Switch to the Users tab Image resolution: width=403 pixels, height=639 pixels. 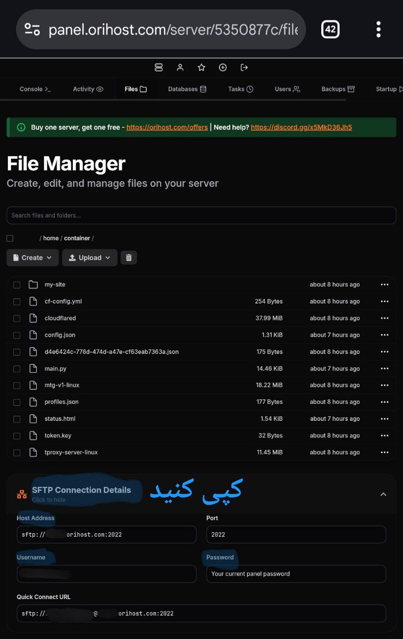tap(287, 89)
